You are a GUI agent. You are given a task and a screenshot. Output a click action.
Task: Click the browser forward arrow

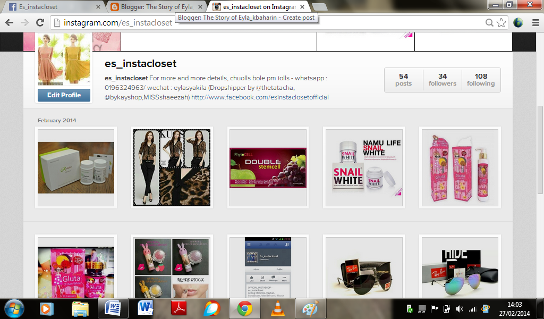24,22
